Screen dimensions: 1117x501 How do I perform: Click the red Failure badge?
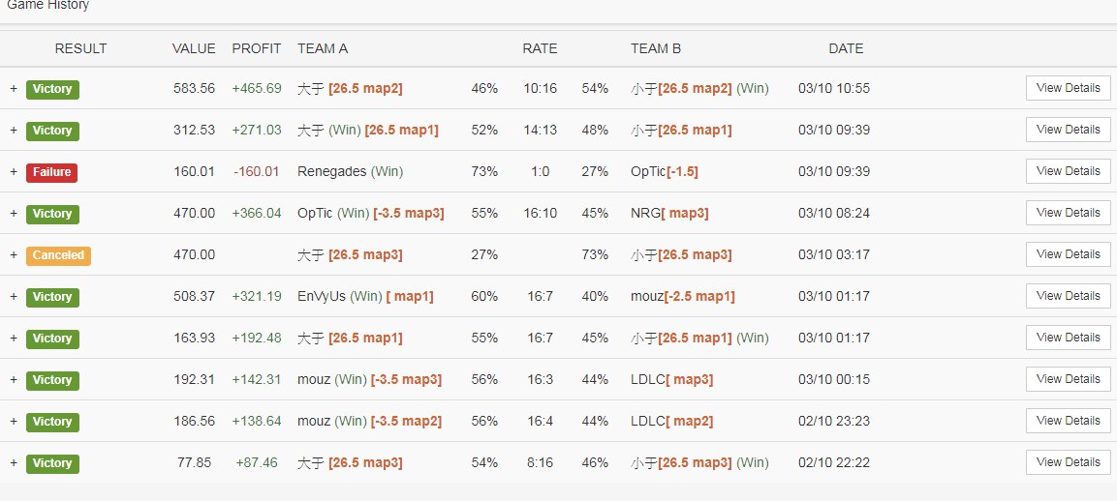click(51, 172)
